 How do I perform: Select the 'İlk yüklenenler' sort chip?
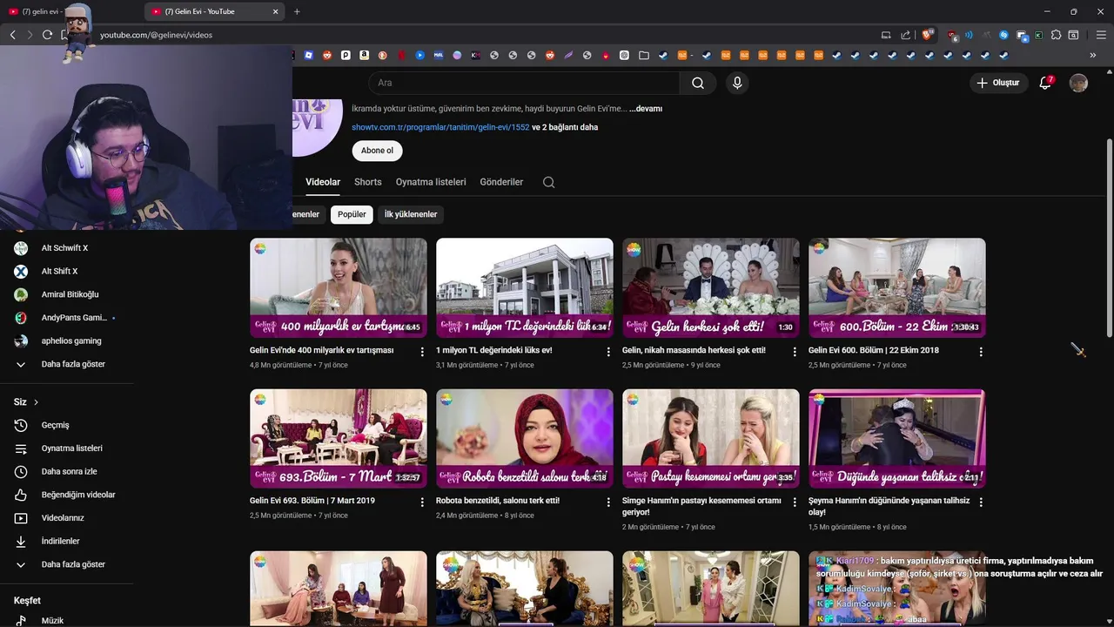(411, 214)
